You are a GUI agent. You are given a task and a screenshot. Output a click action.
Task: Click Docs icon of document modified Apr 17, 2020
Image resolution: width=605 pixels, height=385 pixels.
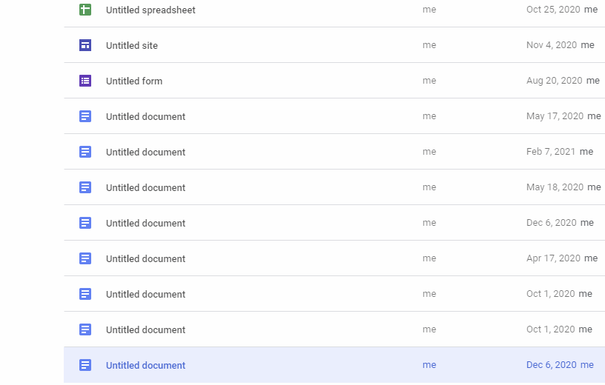point(85,258)
